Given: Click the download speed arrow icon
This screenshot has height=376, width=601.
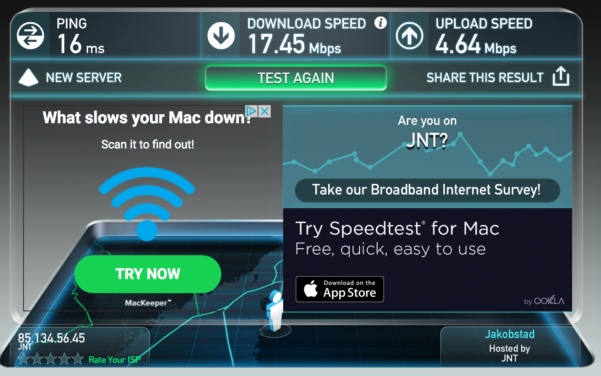Looking at the screenshot, I should [221, 36].
